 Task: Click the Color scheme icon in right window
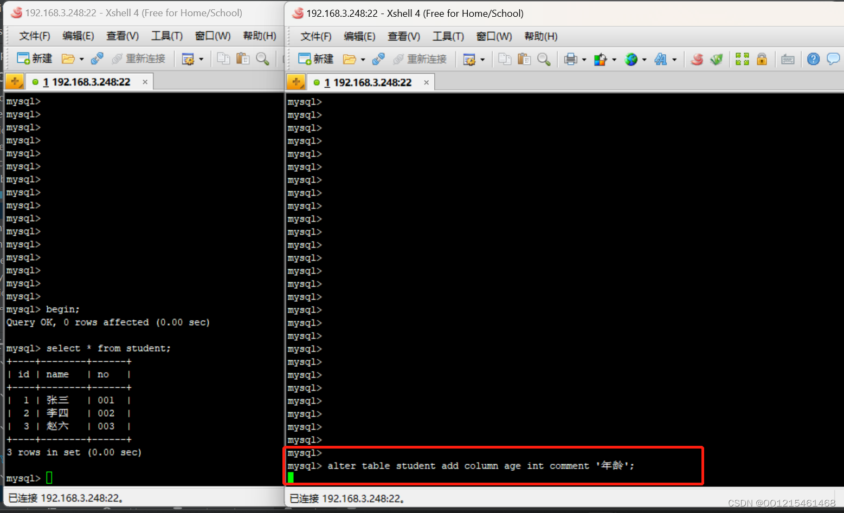(x=600, y=59)
